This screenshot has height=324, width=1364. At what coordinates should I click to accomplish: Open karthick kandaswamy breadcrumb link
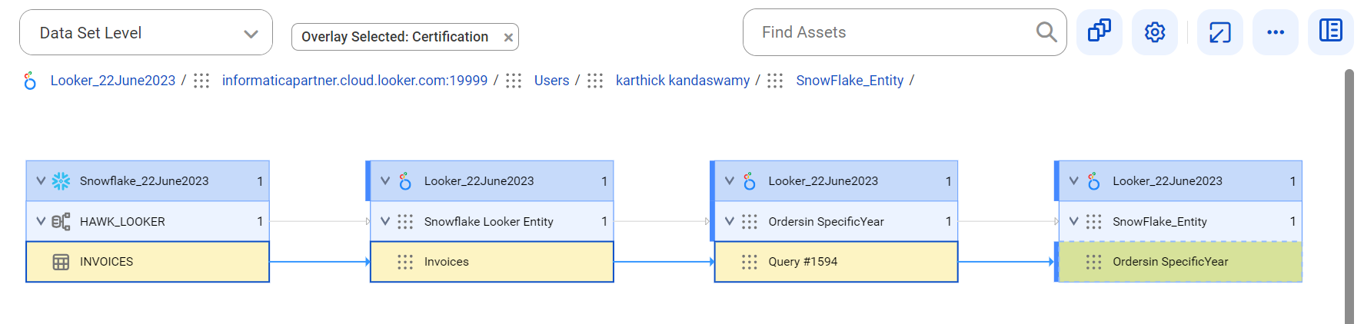683,81
